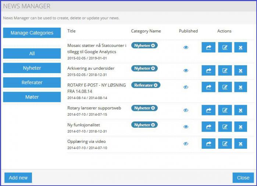Open Manage Categories
The width and height of the screenshot is (257, 186).
[x=32, y=33]
